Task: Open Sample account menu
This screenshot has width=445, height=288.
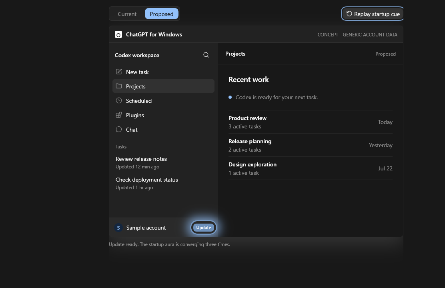Action: [146, 228]
